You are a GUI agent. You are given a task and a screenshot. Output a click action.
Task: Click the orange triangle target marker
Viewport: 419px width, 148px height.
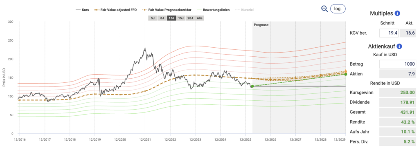click(345, 71)
